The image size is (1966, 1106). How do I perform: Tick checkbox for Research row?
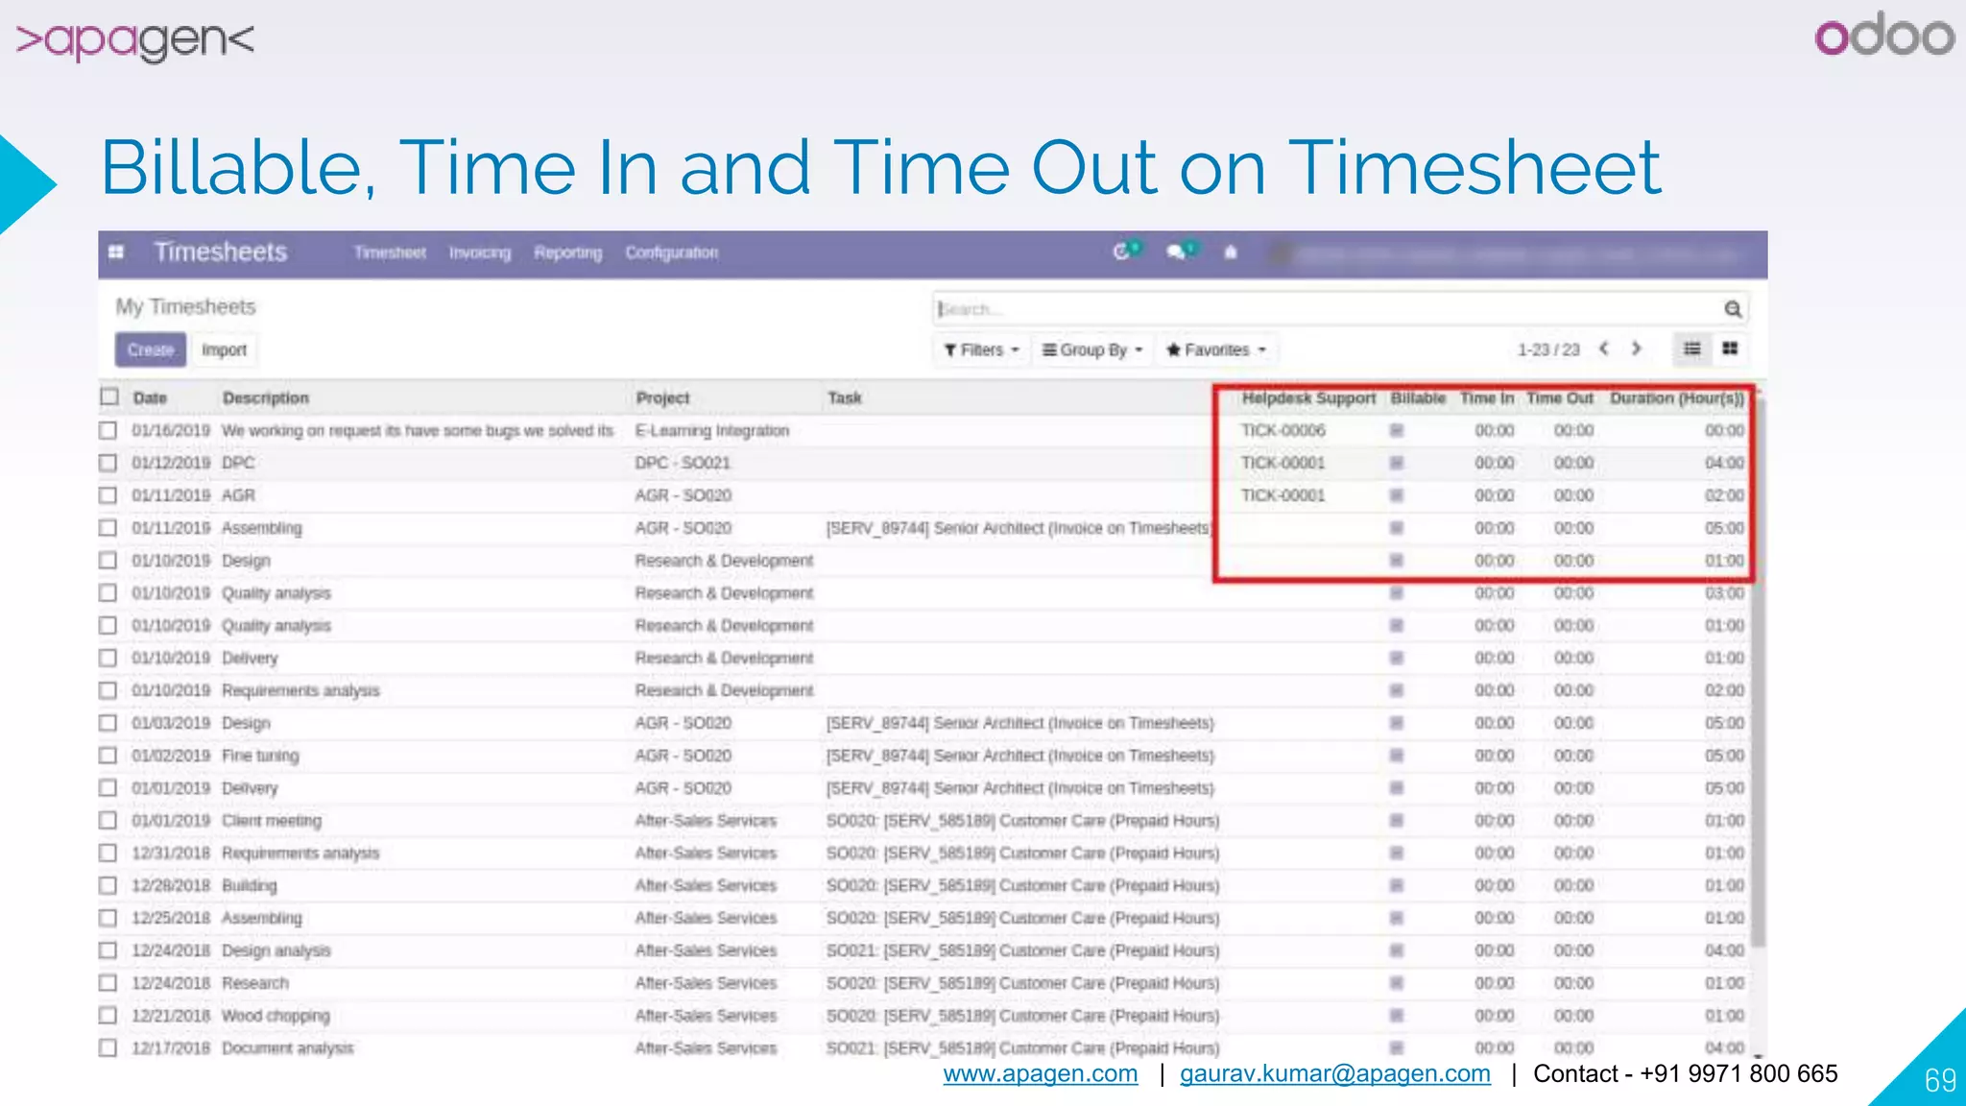[x=108, y=983]
